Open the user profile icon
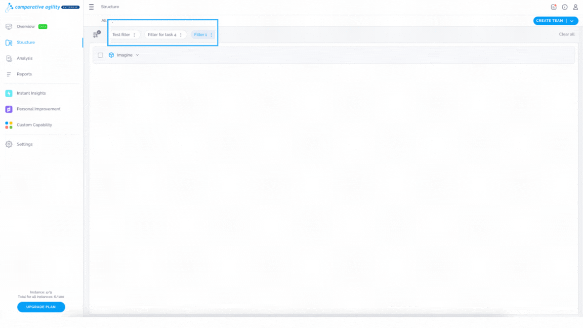The width and height of the screenshot is (583, 328). click(x=575, y=7)
